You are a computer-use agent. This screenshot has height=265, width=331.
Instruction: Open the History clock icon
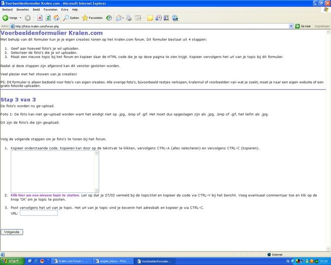pos(109,18)
